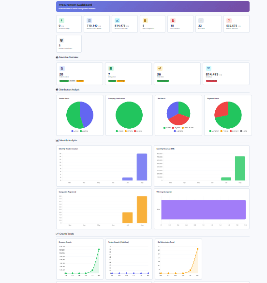
Task: Click the cyan money icon in Executive Overview
Action: [208, 68]
